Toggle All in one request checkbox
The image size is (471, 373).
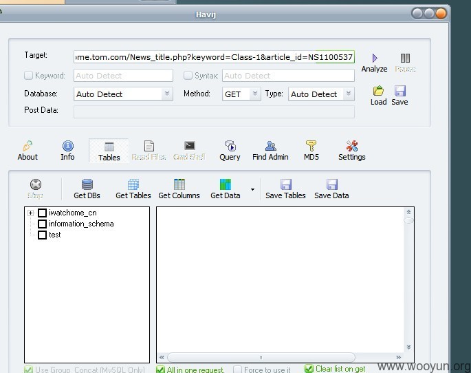pos(160,370)
